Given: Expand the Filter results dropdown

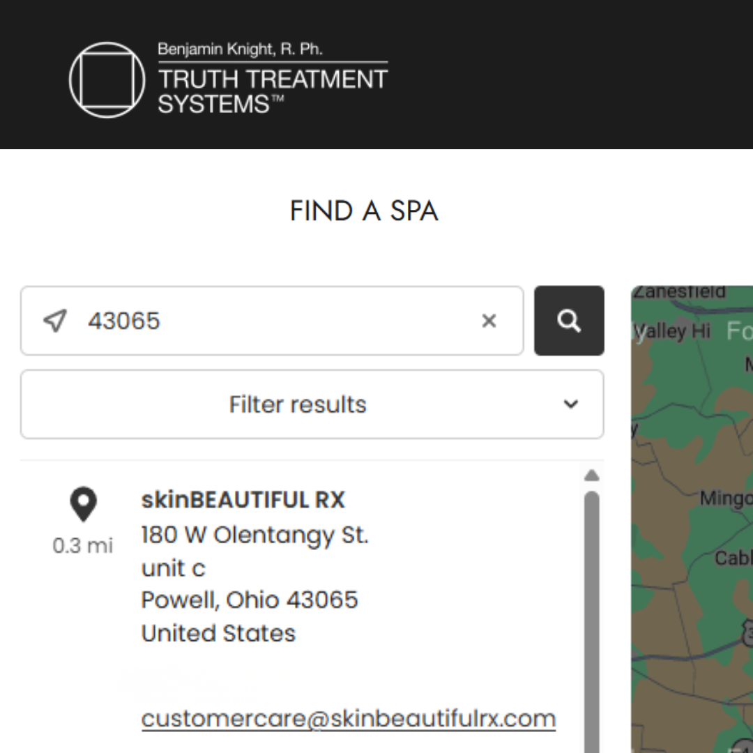Looking at the screenshot, I should click(x=312, y=404).
